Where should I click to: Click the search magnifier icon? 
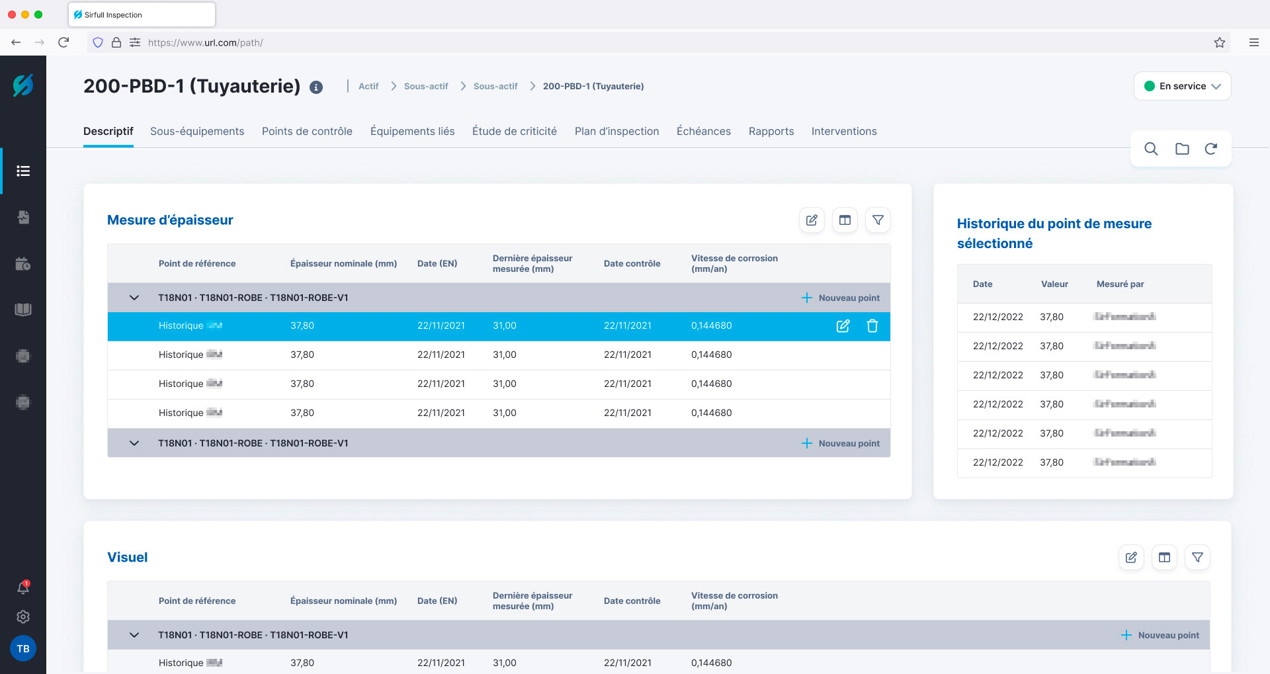click(x=1151, y=149)
